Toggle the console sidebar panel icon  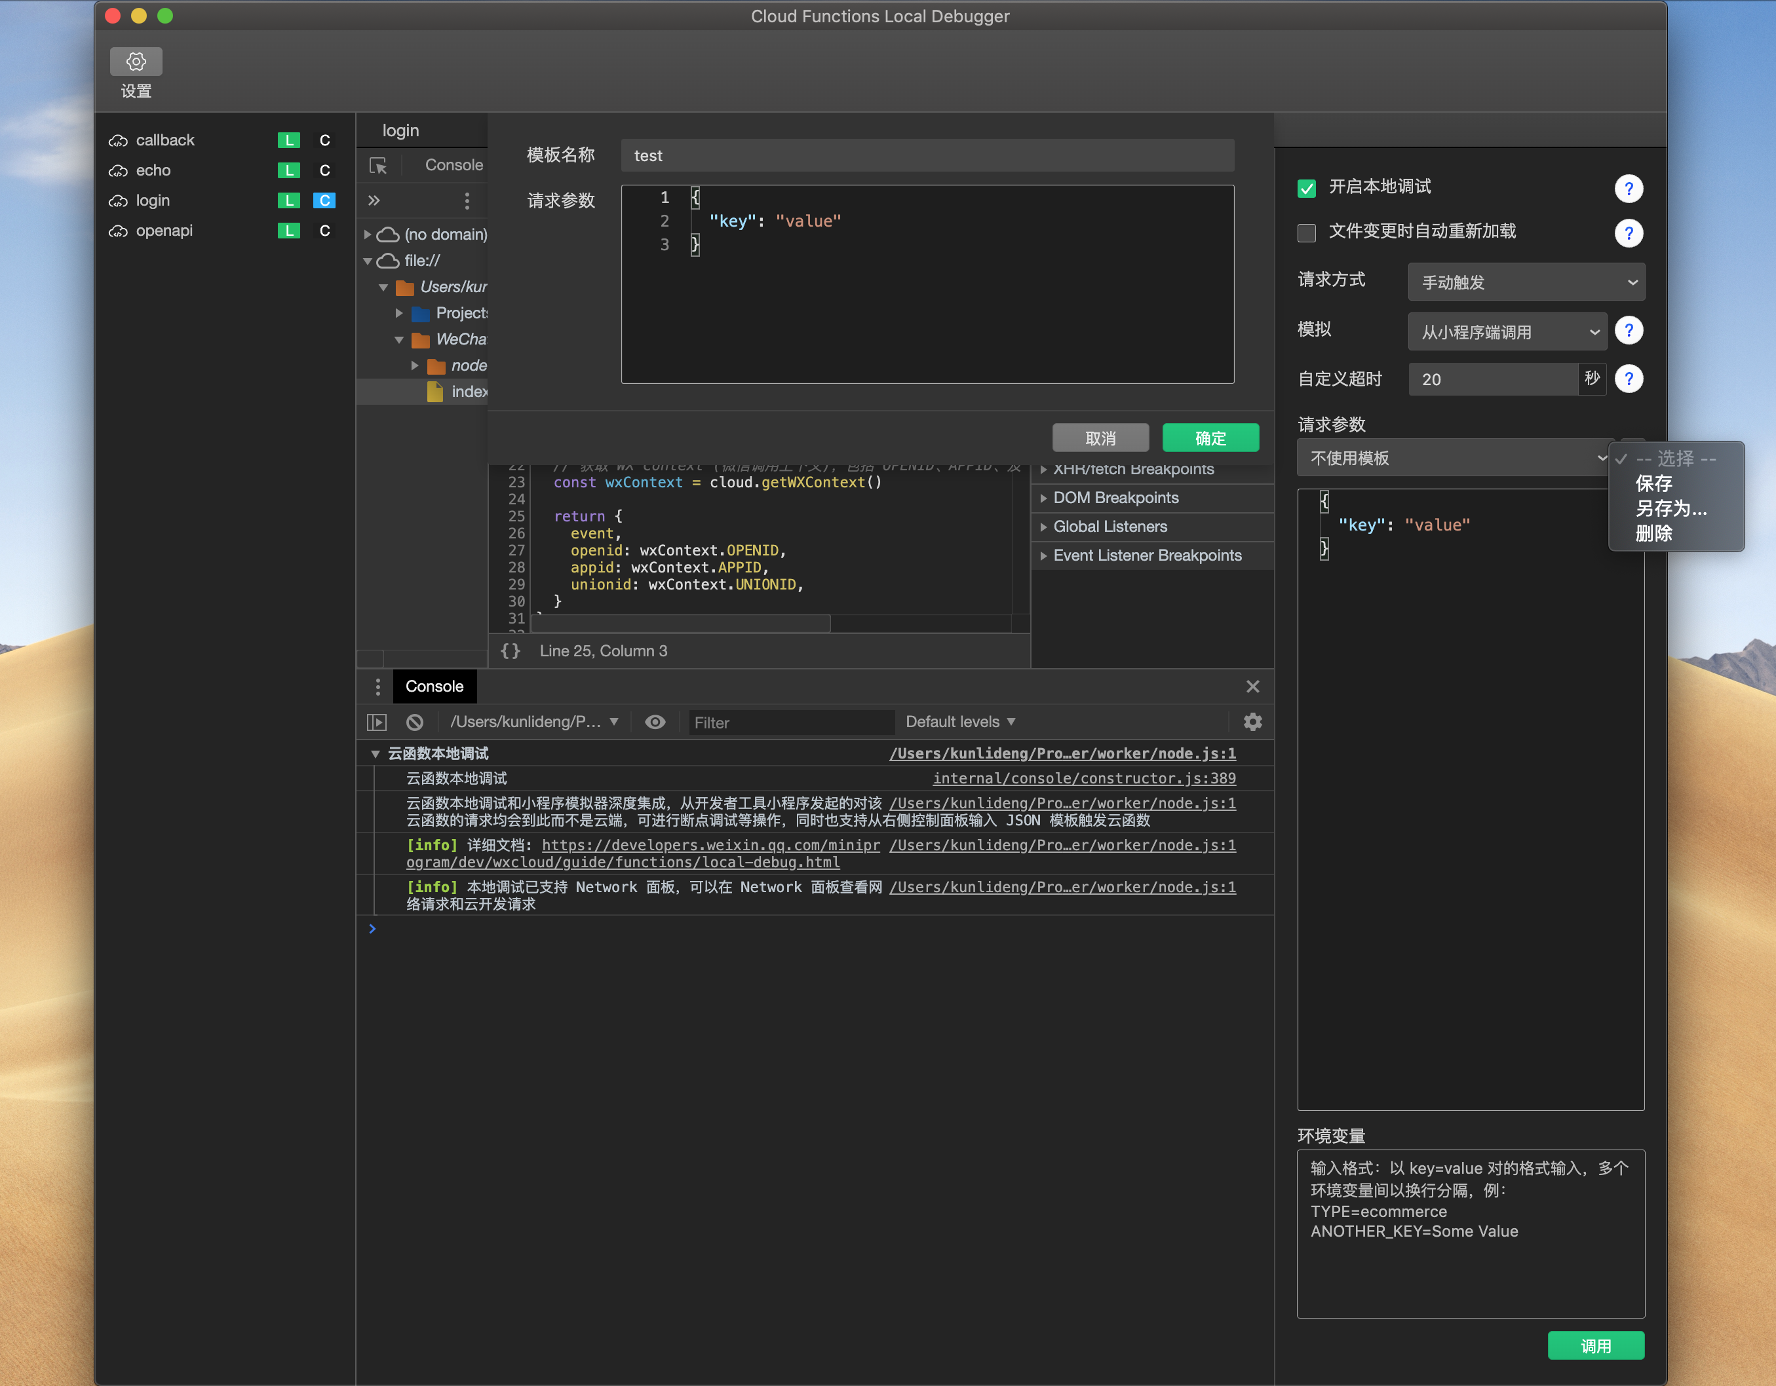click(x=377, y=722)
